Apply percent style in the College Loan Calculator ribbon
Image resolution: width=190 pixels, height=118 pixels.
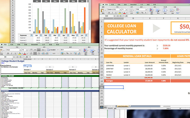point(142,13)
